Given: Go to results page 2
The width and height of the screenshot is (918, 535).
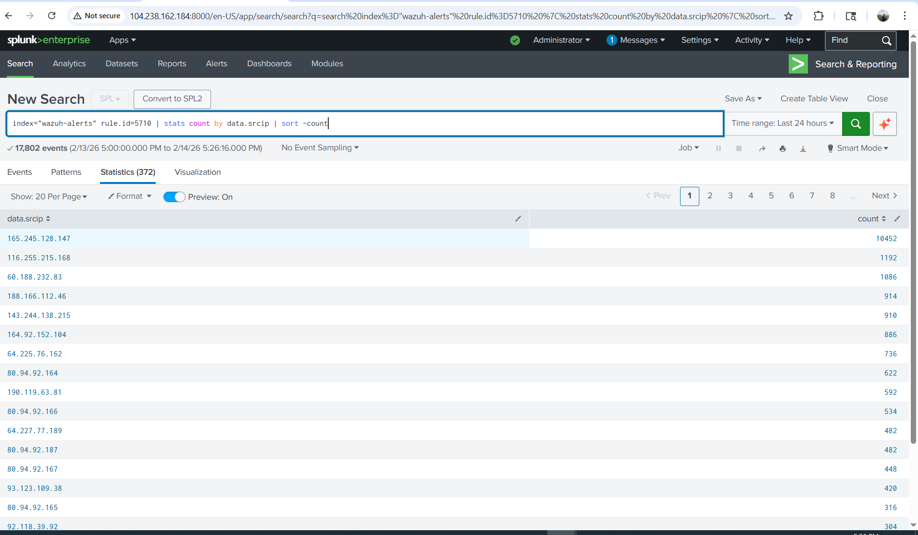Looking at the screenshot, I should click(710, 196).
